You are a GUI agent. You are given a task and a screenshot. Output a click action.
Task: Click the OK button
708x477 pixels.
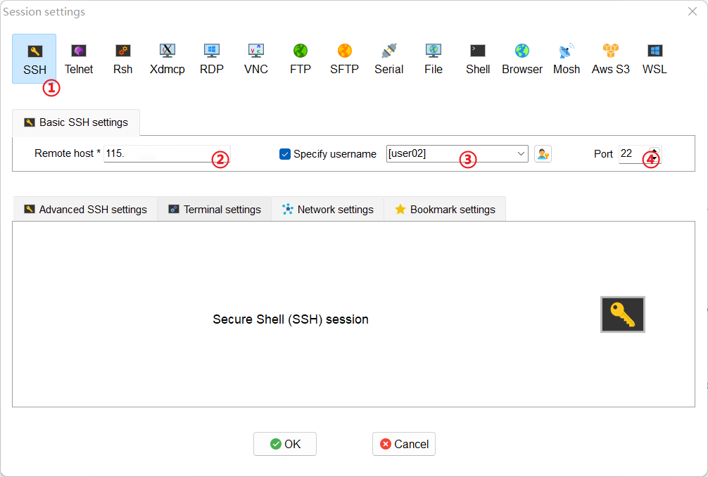(x=285, y=444)
